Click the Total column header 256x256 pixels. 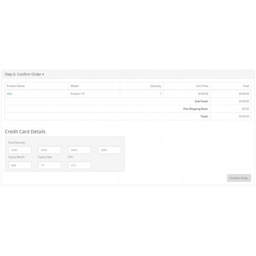pyautogui.click(x=246, y=86)
